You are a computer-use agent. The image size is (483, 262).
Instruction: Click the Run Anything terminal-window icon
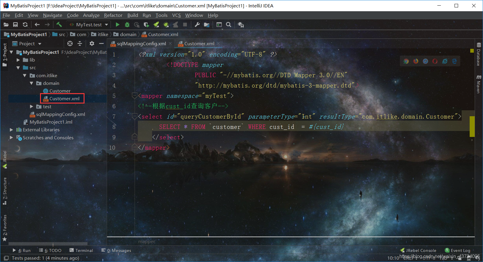219,25
